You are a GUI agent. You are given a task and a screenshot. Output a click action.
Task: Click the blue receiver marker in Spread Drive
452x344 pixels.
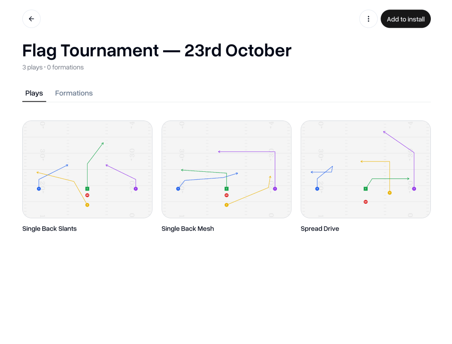(317, 189)
